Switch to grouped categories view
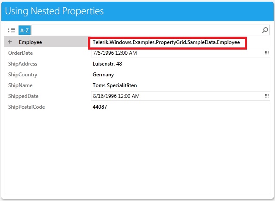Viewport: 275px width, 201px height. click(x=12, y=30)
